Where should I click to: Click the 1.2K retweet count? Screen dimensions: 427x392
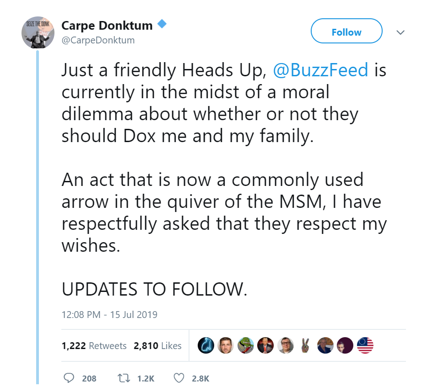pyautogui.click(x=146, y=378)
